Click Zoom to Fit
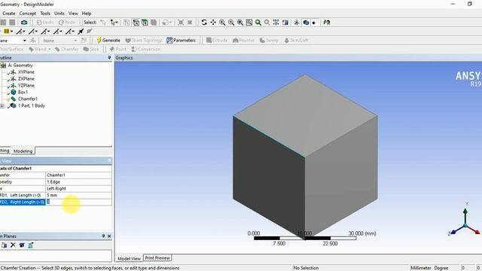 [x=240, y=23]
